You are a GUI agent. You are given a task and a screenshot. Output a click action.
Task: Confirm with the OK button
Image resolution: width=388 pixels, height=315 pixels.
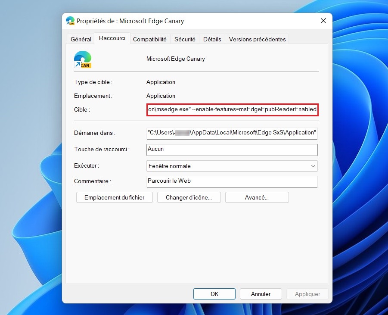214,294
